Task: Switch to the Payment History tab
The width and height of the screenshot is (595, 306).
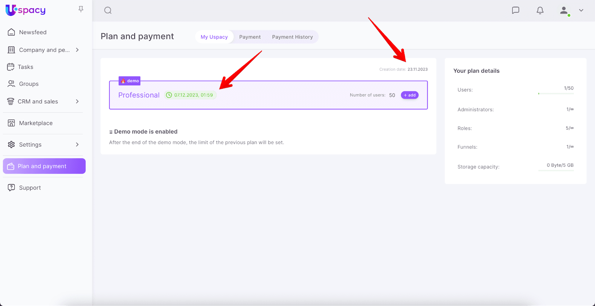Action: (x=292, y=37)
